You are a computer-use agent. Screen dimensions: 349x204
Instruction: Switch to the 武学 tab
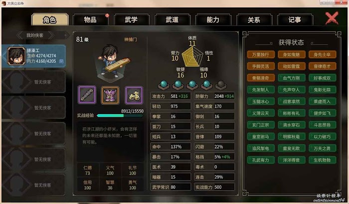pos(131,19)
